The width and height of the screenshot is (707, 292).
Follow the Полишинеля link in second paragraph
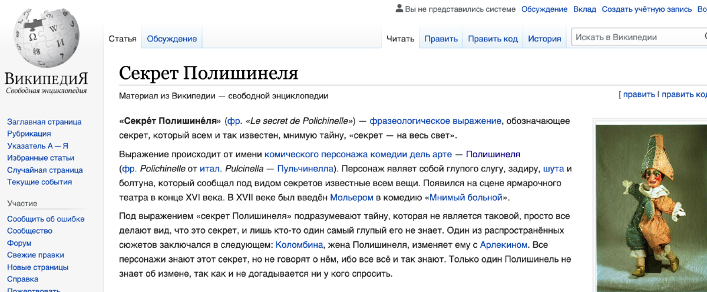click(x=493, y=154)
